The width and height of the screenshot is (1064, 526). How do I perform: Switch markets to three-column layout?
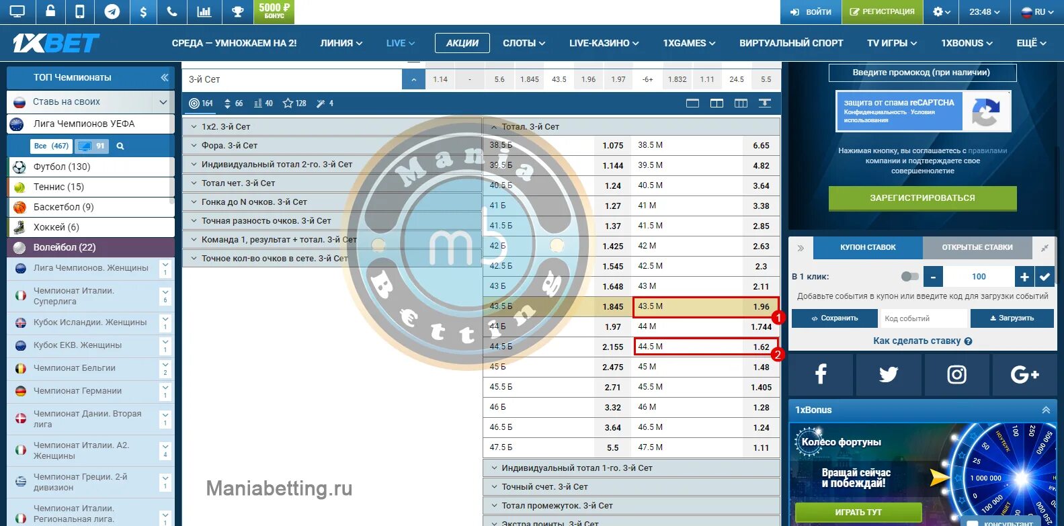[x=741, y=103]
